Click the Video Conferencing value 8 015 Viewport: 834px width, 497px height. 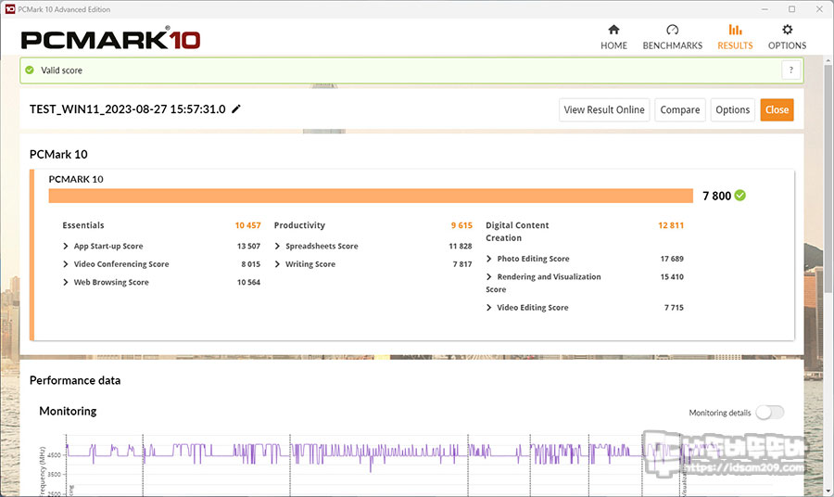[x=251, y=264]
